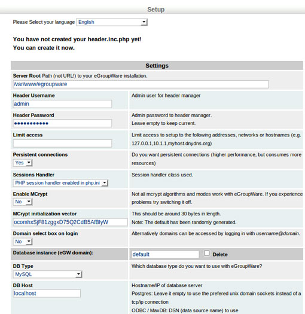Click 'Leave empty to keep current.' text

click(163, 123)
